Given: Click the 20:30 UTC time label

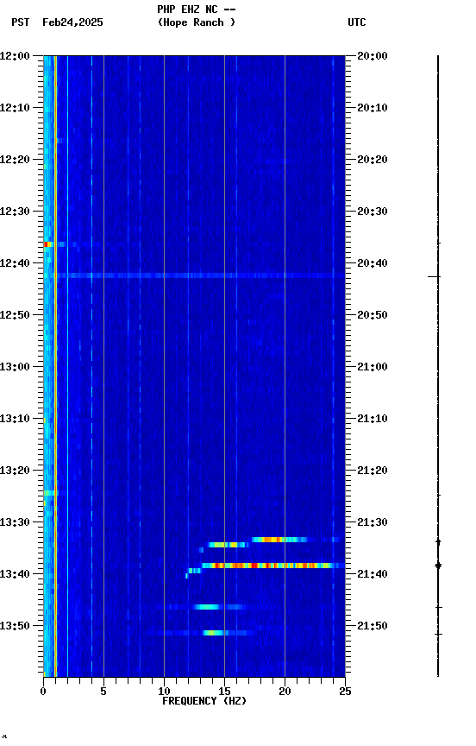Looking at the screenshot, I should (373, 212).
